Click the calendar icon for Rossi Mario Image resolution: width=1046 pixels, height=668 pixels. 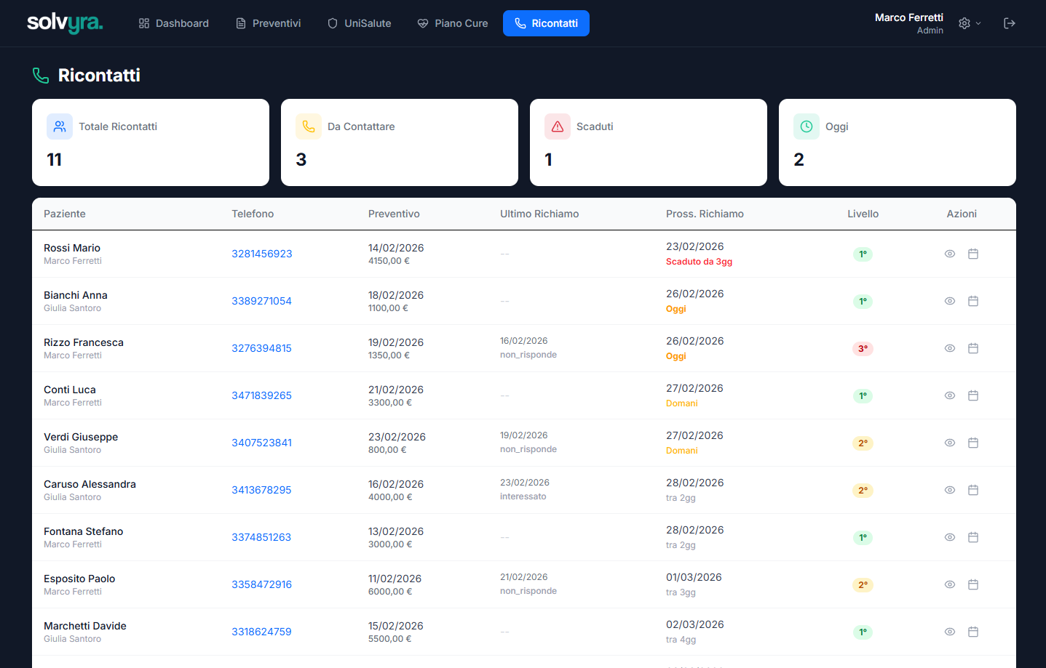(972, 254)
